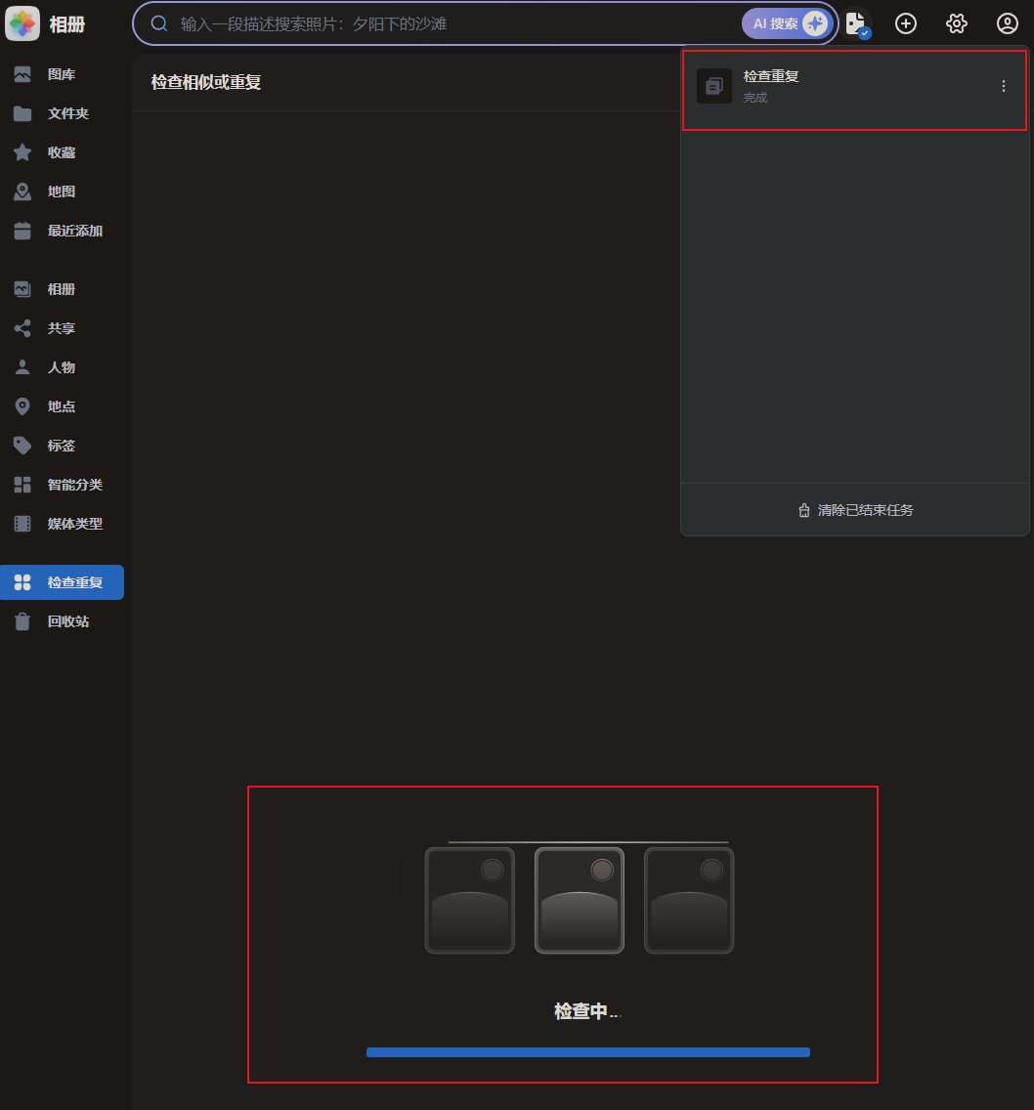Screen dimensions: 1034x1110
Task: Open the task list icon in top bar
Action: (x=857, y=23)
